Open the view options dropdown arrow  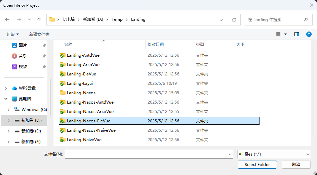pyautogui.click(x=285, y=34)
